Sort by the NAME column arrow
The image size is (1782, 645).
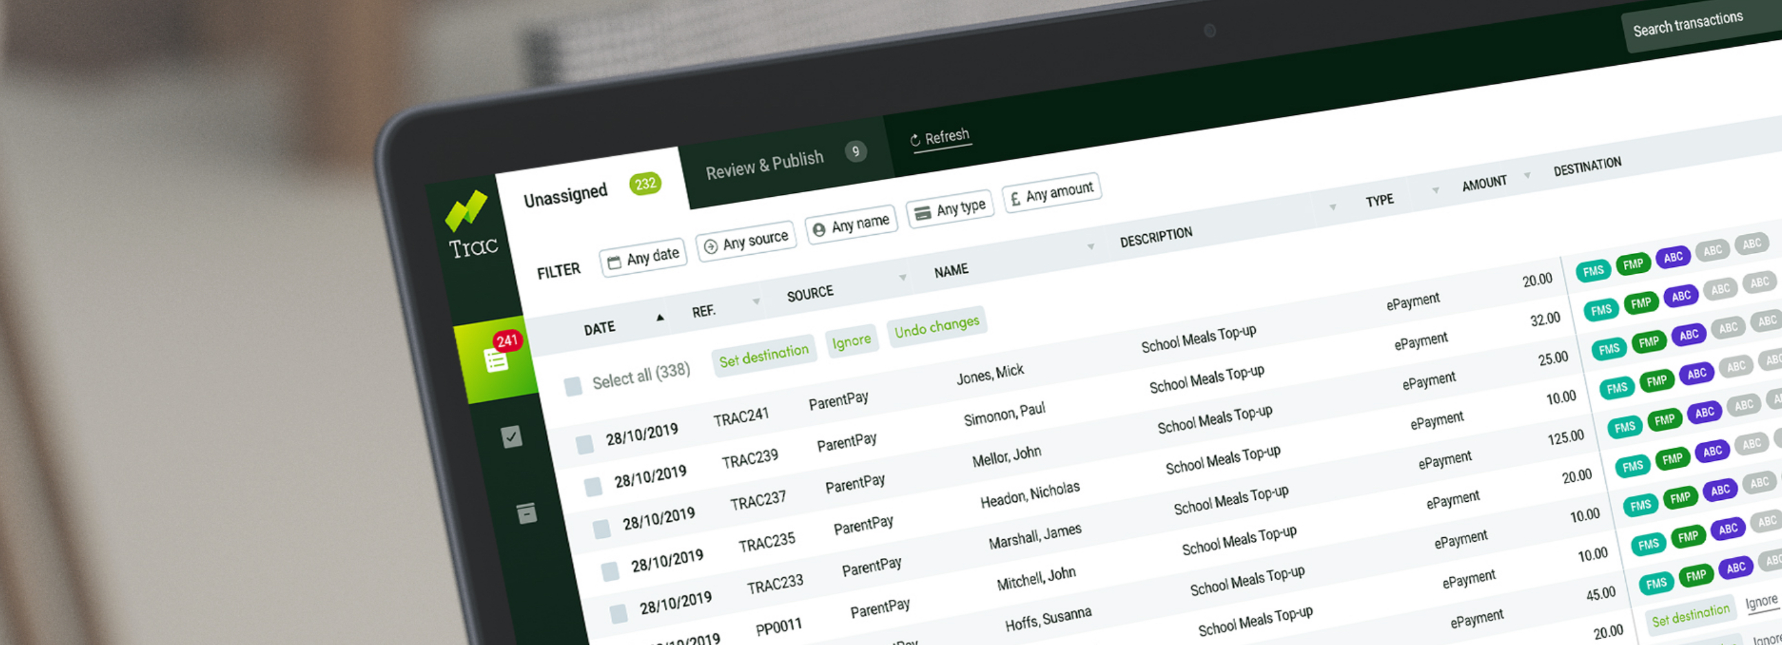coord(1091,246)
